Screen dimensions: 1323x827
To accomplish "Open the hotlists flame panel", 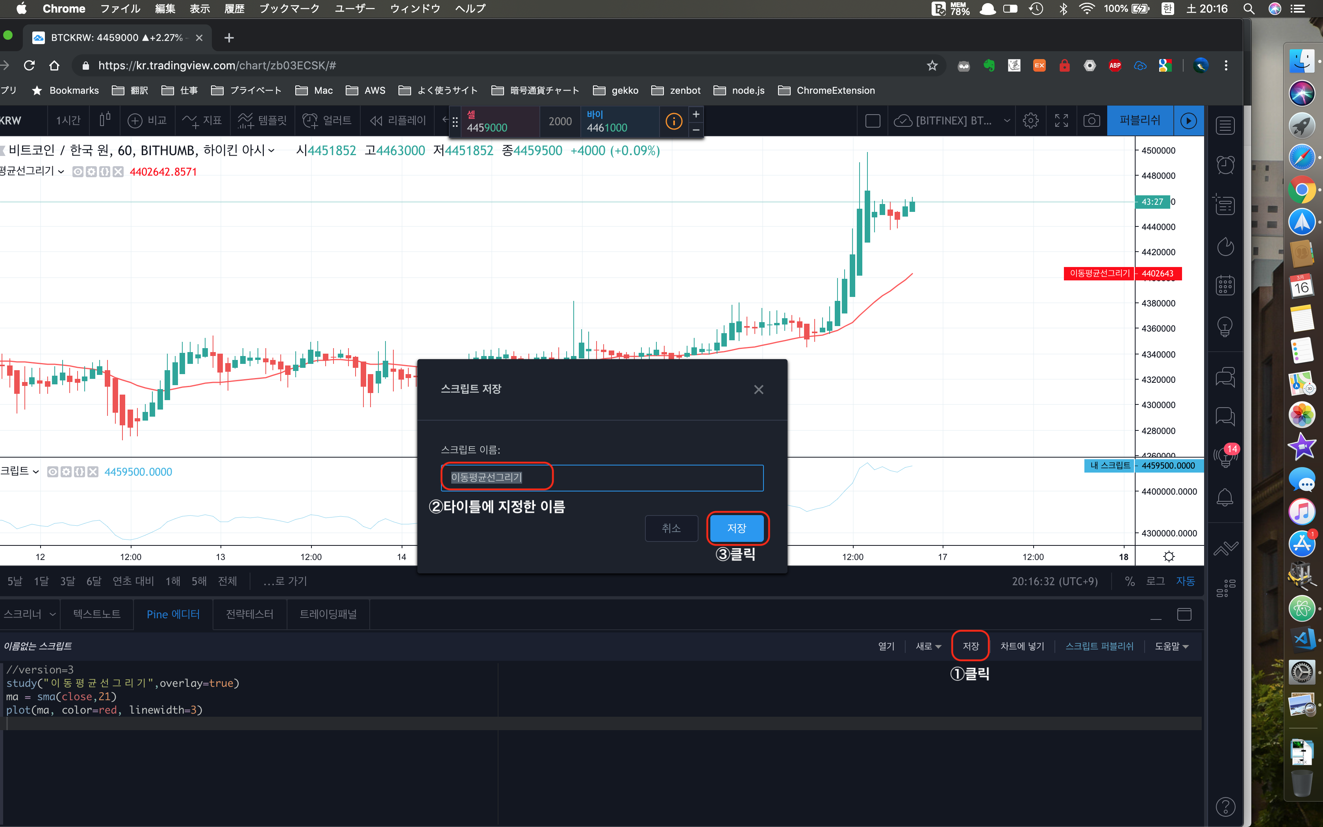I will click(x=1225, y=247).
